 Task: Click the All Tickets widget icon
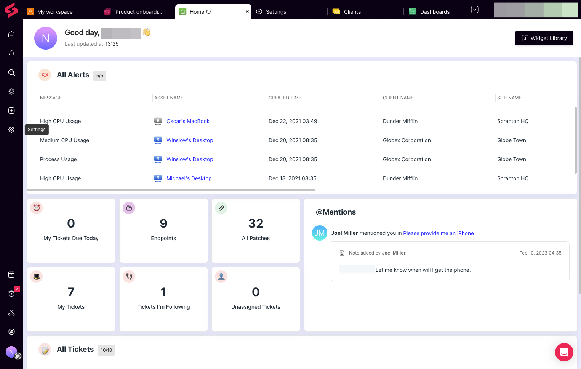pos(45,350)
